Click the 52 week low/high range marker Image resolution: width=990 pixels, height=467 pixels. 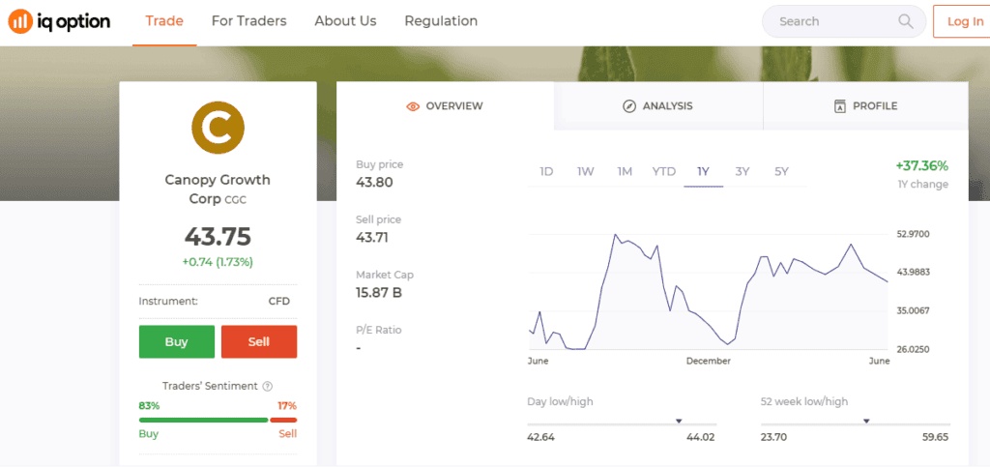866,421
